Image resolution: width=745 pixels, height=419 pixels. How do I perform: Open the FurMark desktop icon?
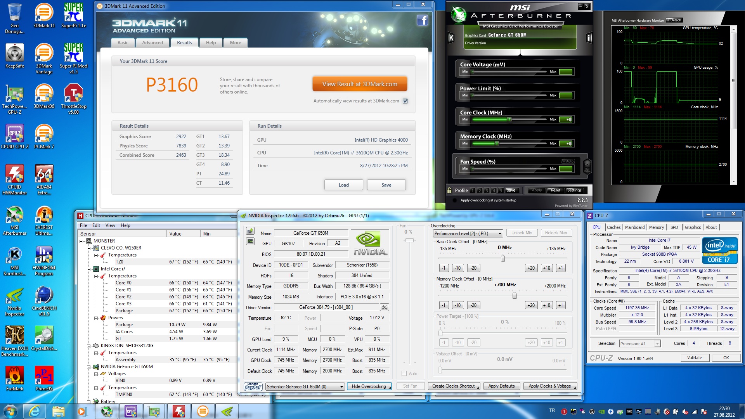point(15,379)
